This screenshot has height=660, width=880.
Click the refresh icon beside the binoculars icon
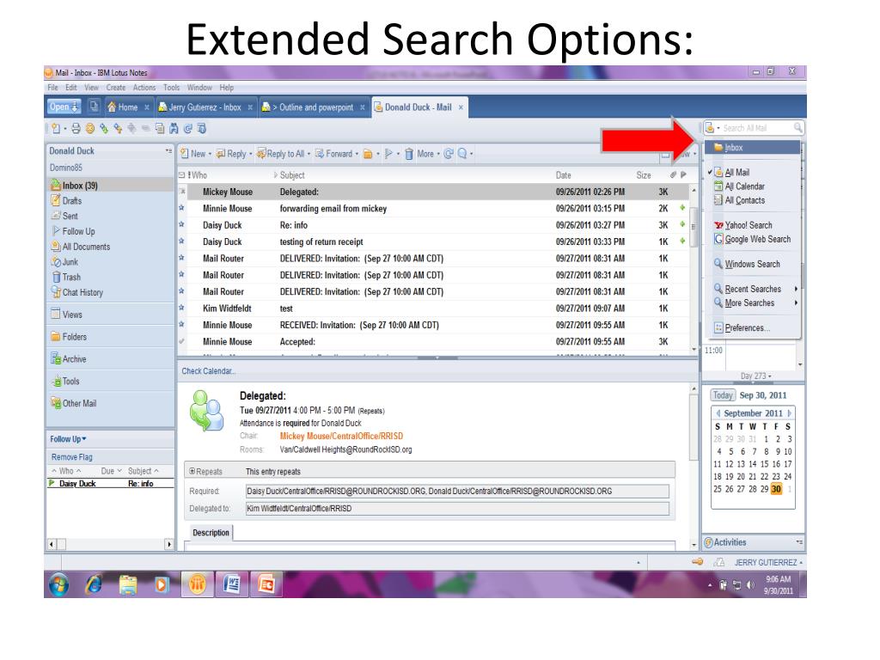(x=188, y=129)
